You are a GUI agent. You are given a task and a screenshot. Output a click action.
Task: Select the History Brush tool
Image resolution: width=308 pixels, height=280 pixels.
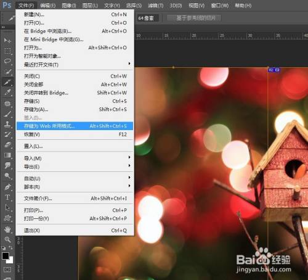7,134
